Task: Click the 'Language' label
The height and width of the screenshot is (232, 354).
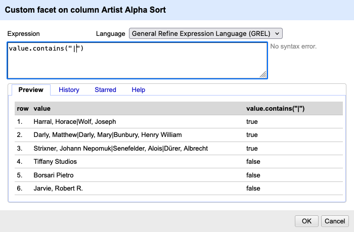Action: [x=110, y=34]
